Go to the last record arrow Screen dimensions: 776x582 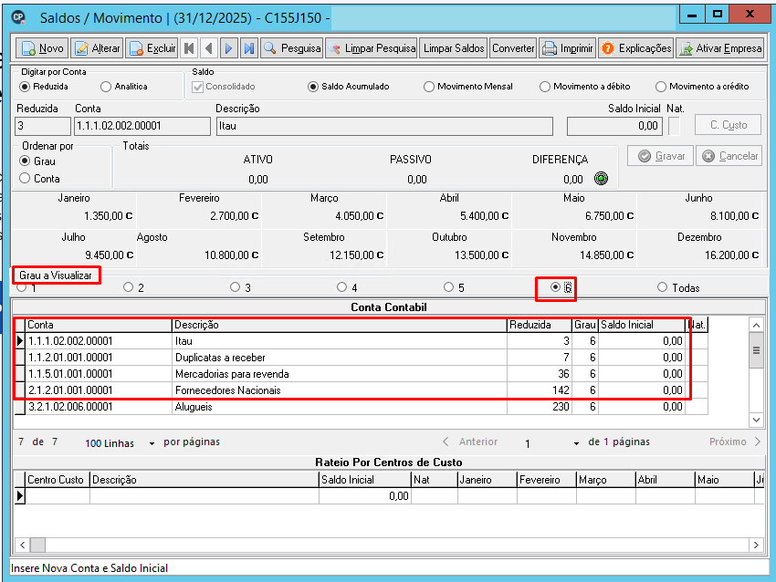pos(249,48)
